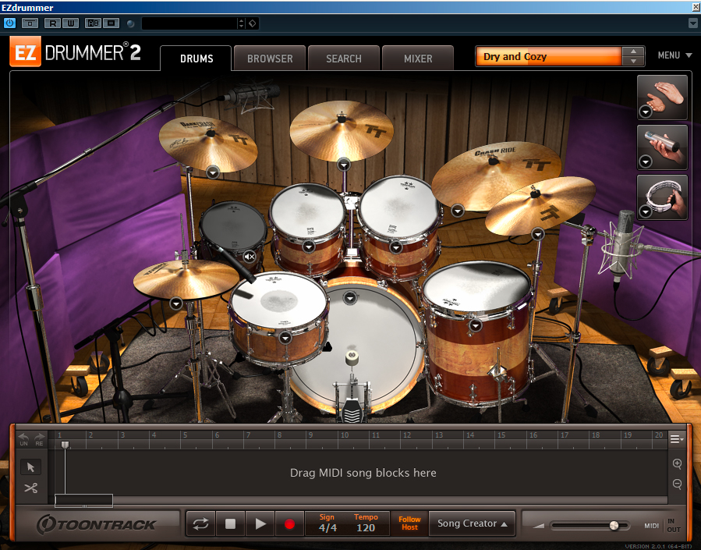Click the host preset up-down arrows

pos(242,23)
